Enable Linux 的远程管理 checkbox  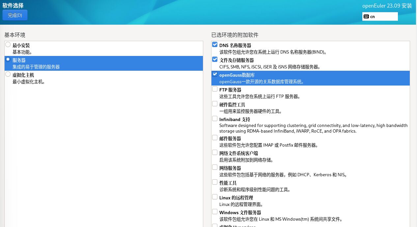tap(215, 197)
